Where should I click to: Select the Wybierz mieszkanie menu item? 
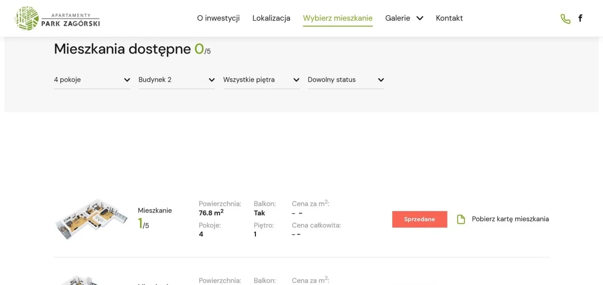338,18
